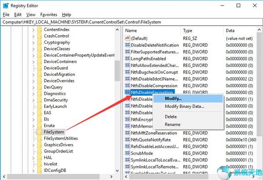
Task: Click the NtfsEncrypt value icon
Action: click(x=127, y=119)
